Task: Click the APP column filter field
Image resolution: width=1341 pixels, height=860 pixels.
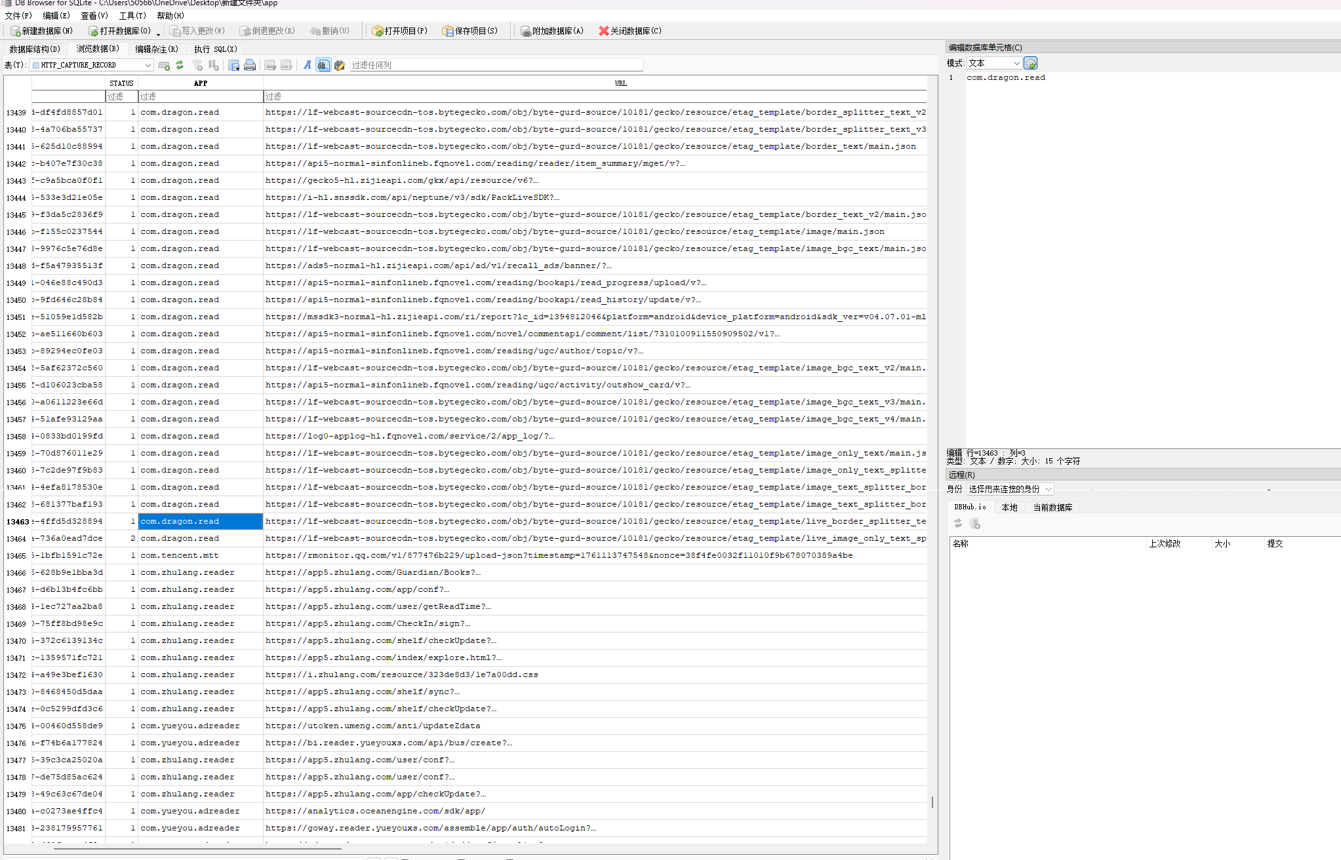Action: point(200,96)
